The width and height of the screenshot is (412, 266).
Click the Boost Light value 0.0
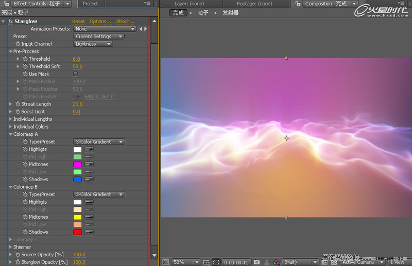point(76,112)
